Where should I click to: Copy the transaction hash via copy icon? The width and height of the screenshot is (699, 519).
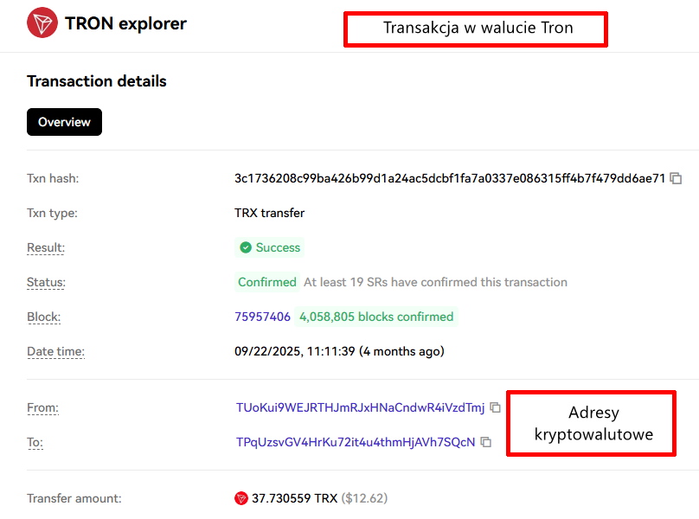tap(677, 178)
